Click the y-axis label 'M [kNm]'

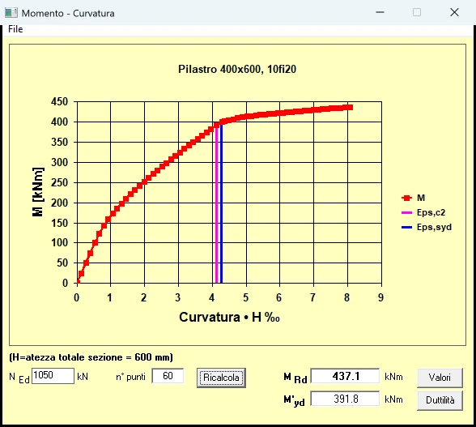pyautogui.click(x=38, y=192)
